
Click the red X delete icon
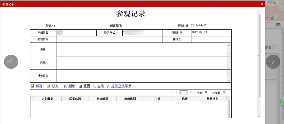coord(65,86)
